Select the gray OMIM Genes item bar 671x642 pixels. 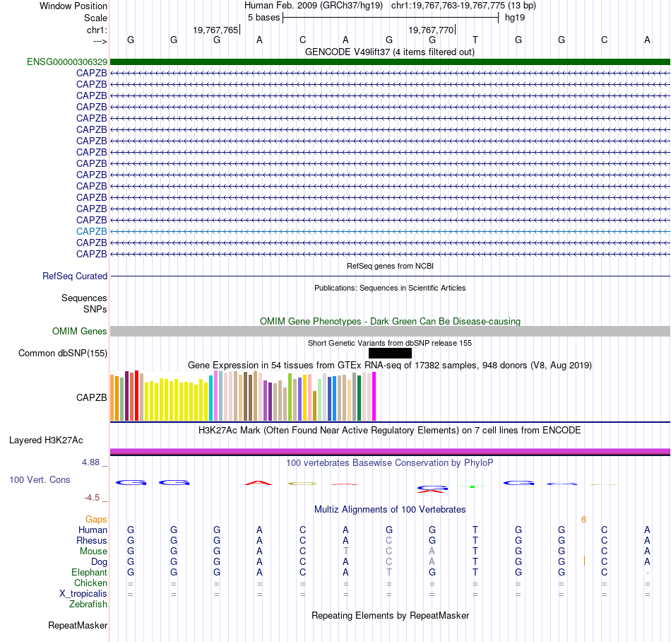pos(390,331)
